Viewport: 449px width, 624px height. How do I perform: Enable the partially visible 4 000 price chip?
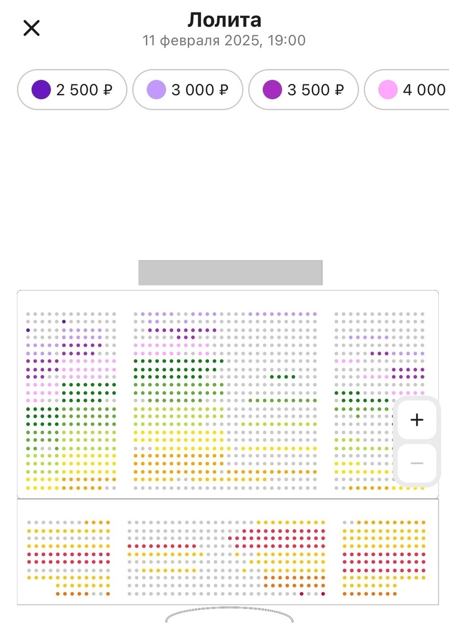(407, 89)
